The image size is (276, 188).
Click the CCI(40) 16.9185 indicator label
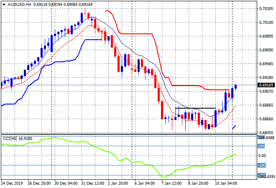pos(18,139)
